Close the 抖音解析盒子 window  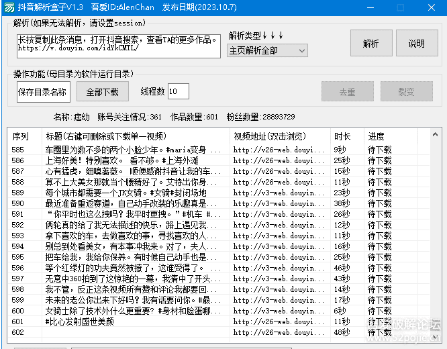pyautogui.click(x=432, y=7)
